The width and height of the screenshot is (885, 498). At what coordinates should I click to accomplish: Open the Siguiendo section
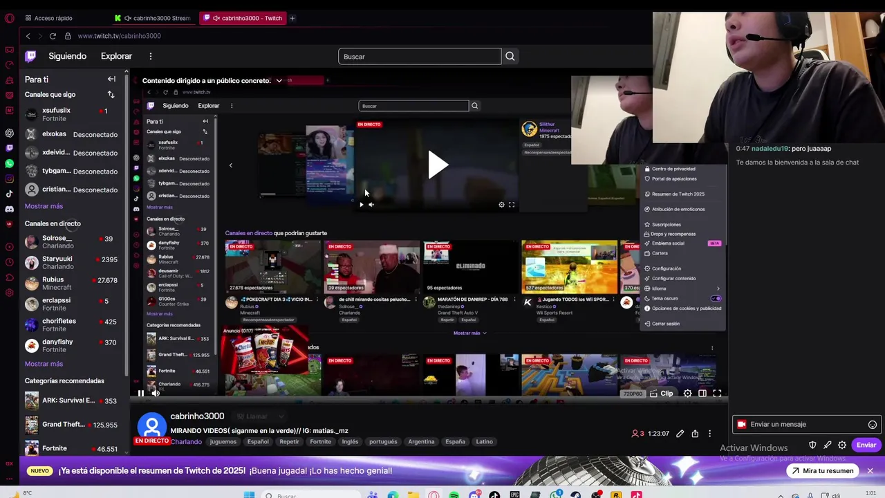coord(67,56)
